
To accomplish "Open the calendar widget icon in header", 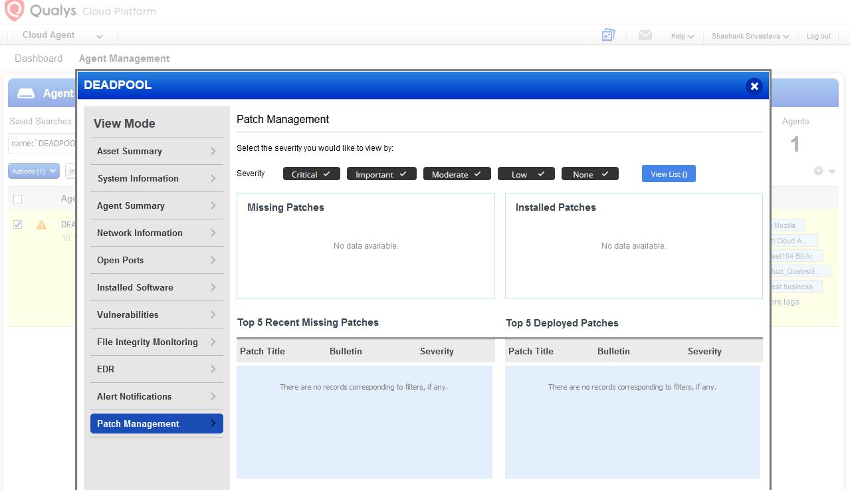I will tap(608, 35).
